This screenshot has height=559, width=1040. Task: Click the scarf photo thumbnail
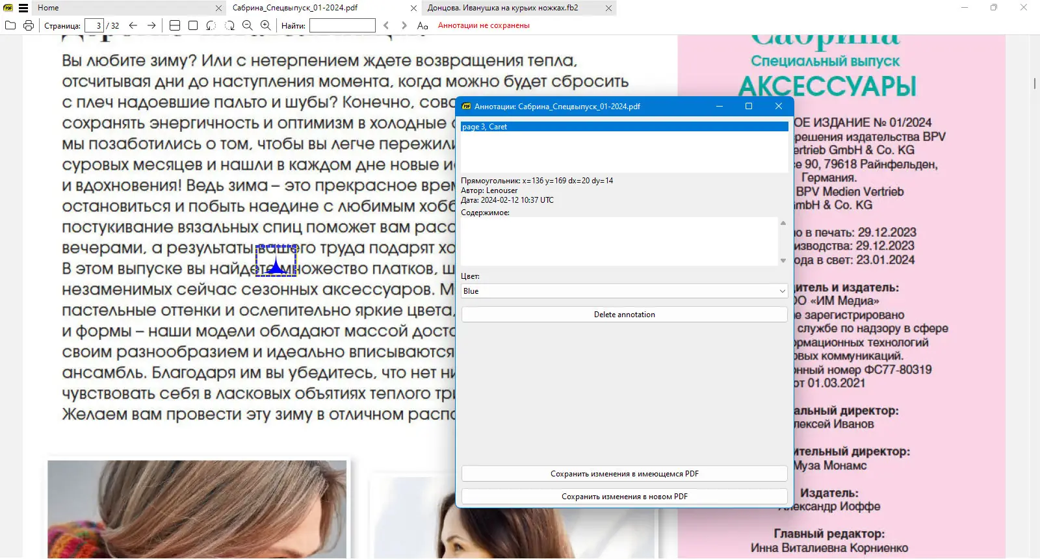coord(197,510)
